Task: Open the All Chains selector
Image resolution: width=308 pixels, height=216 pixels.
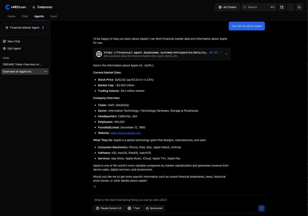Action: click(227, 7)
